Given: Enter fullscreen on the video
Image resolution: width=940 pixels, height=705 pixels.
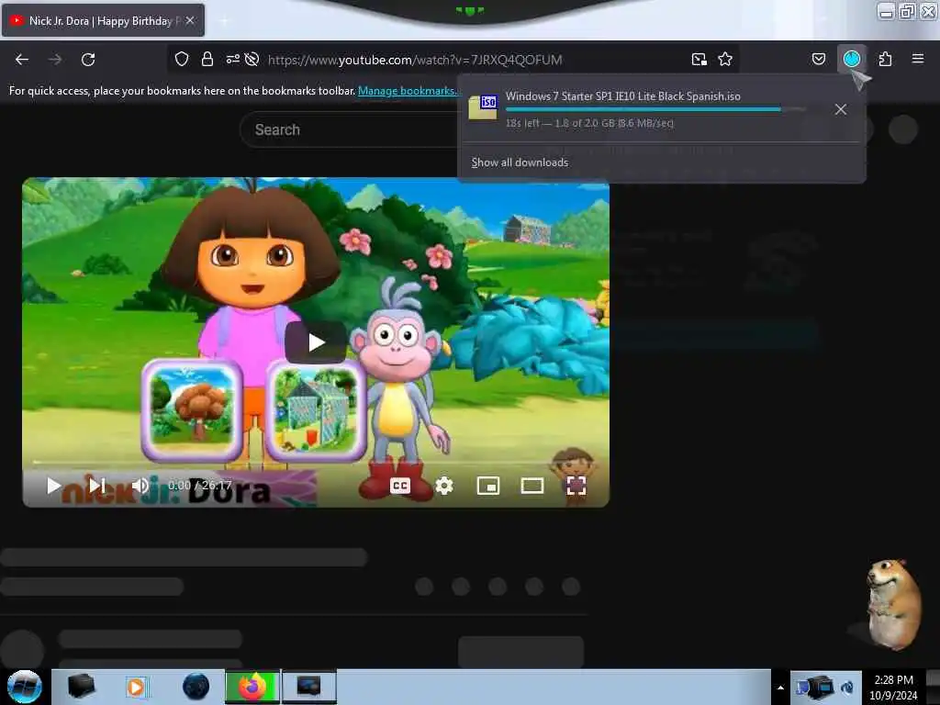Looking at the screenshot, I should [576, 486].
